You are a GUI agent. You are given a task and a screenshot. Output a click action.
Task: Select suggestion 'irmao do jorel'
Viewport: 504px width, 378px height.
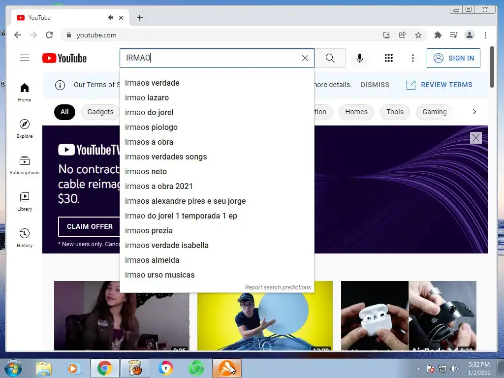217,113
